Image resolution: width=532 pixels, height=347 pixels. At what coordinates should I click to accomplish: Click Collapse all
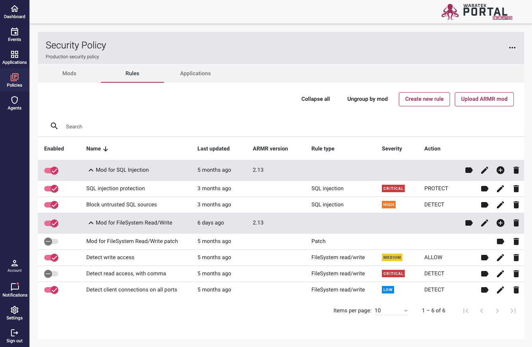point(316,99)
